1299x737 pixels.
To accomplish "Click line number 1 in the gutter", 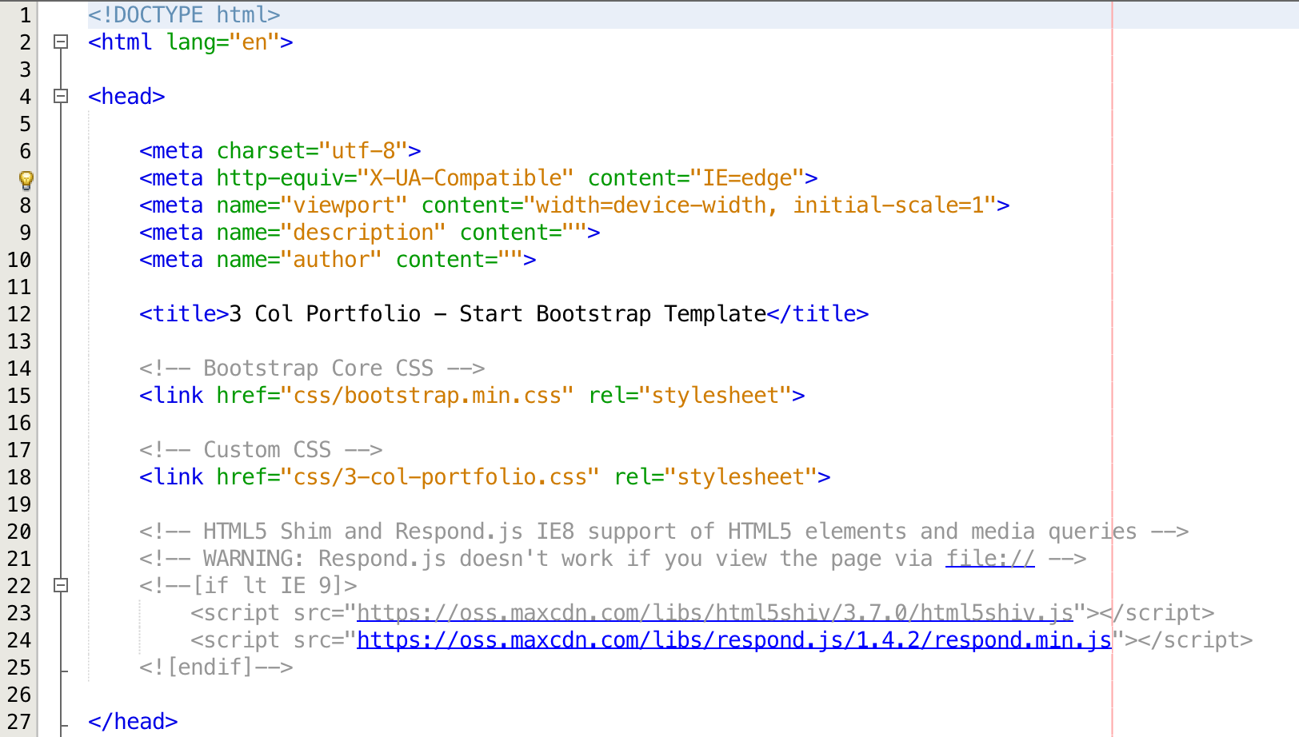I will tap(26, 14).
